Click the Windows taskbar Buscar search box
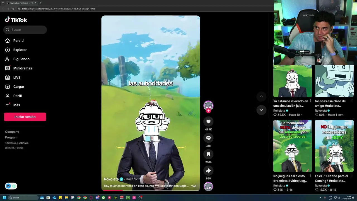 23,198
